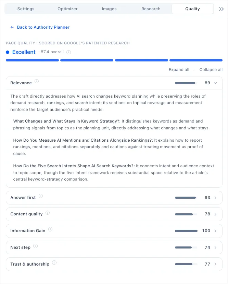228x284 pixels.
Task: Click the Trust & authorship score bar
Action: [x=186, y=264]
